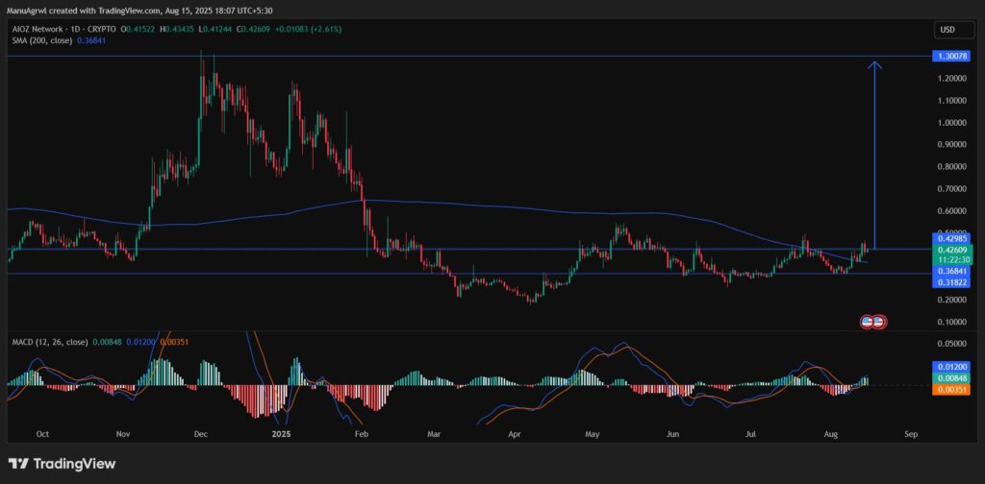985x484 pixels.
Task: Click the 1.30078 price label on the axis
Action: (x=952, y=56)
